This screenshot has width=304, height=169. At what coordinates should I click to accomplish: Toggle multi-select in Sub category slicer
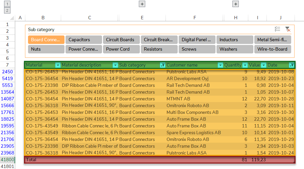pos(277,29)
